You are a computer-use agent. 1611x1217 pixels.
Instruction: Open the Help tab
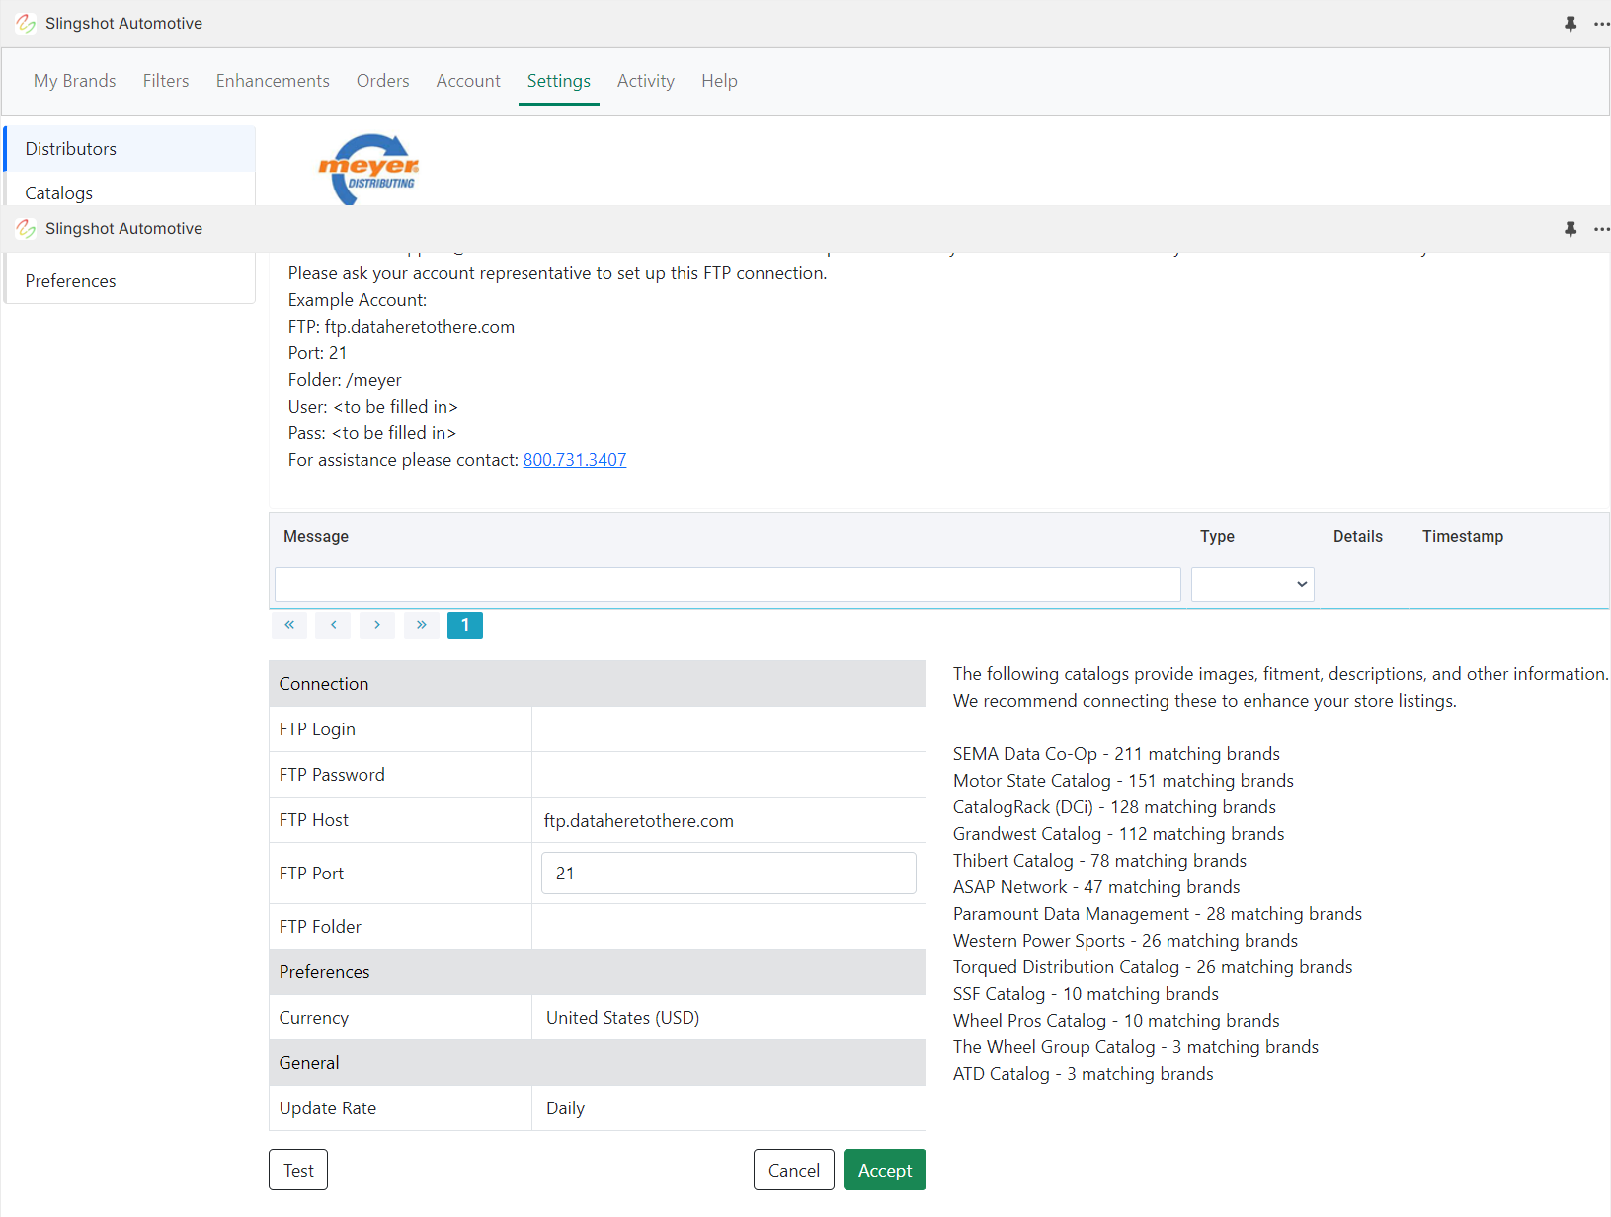click(x=719, y=81)
